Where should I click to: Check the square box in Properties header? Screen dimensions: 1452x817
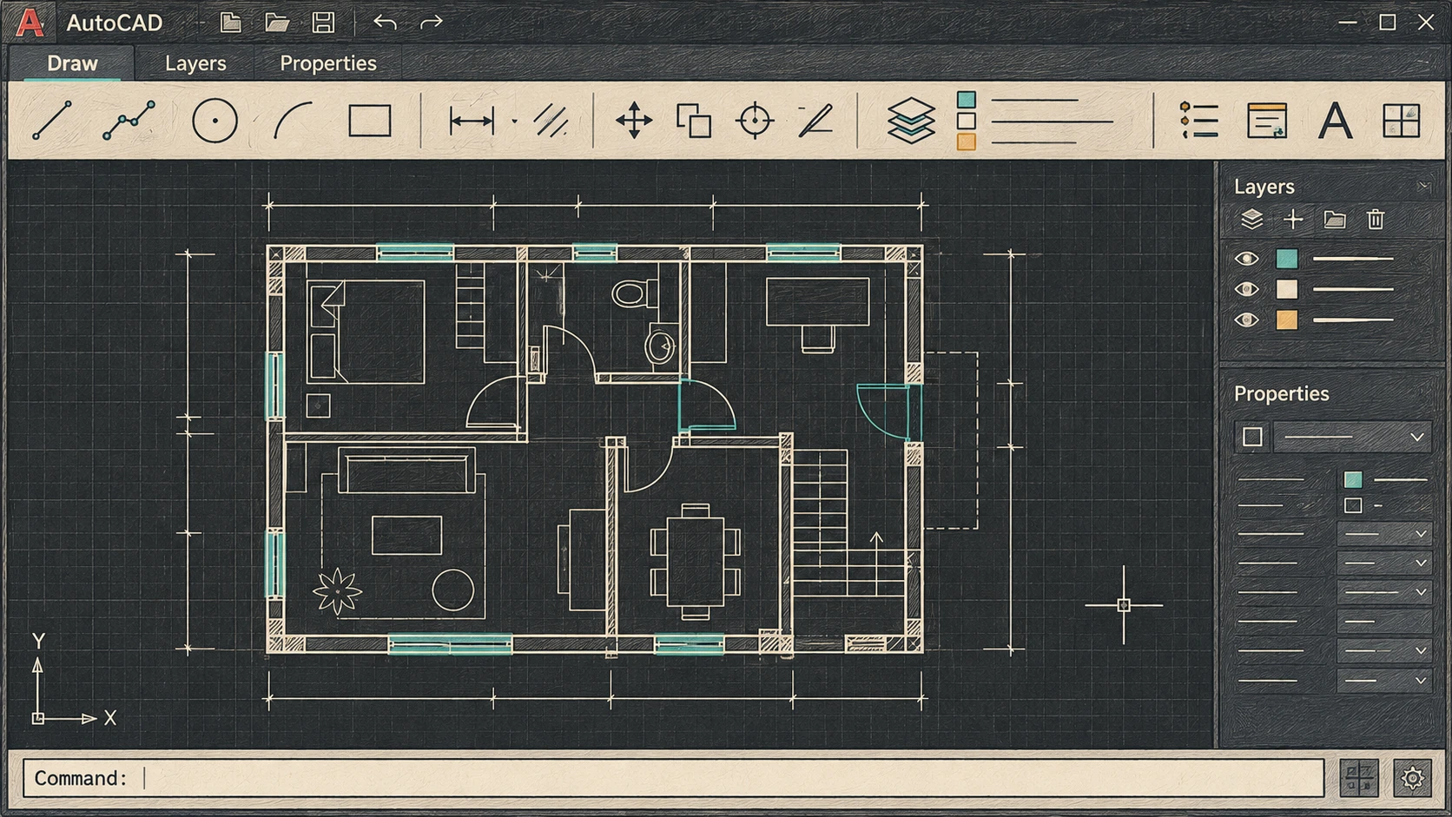[x=1252, y=437]
